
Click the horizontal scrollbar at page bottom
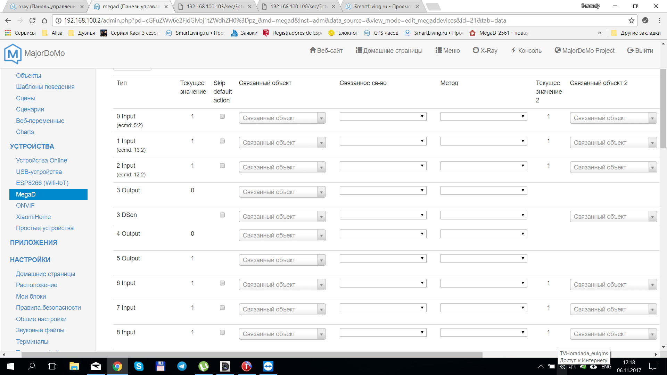coord(252,355)
